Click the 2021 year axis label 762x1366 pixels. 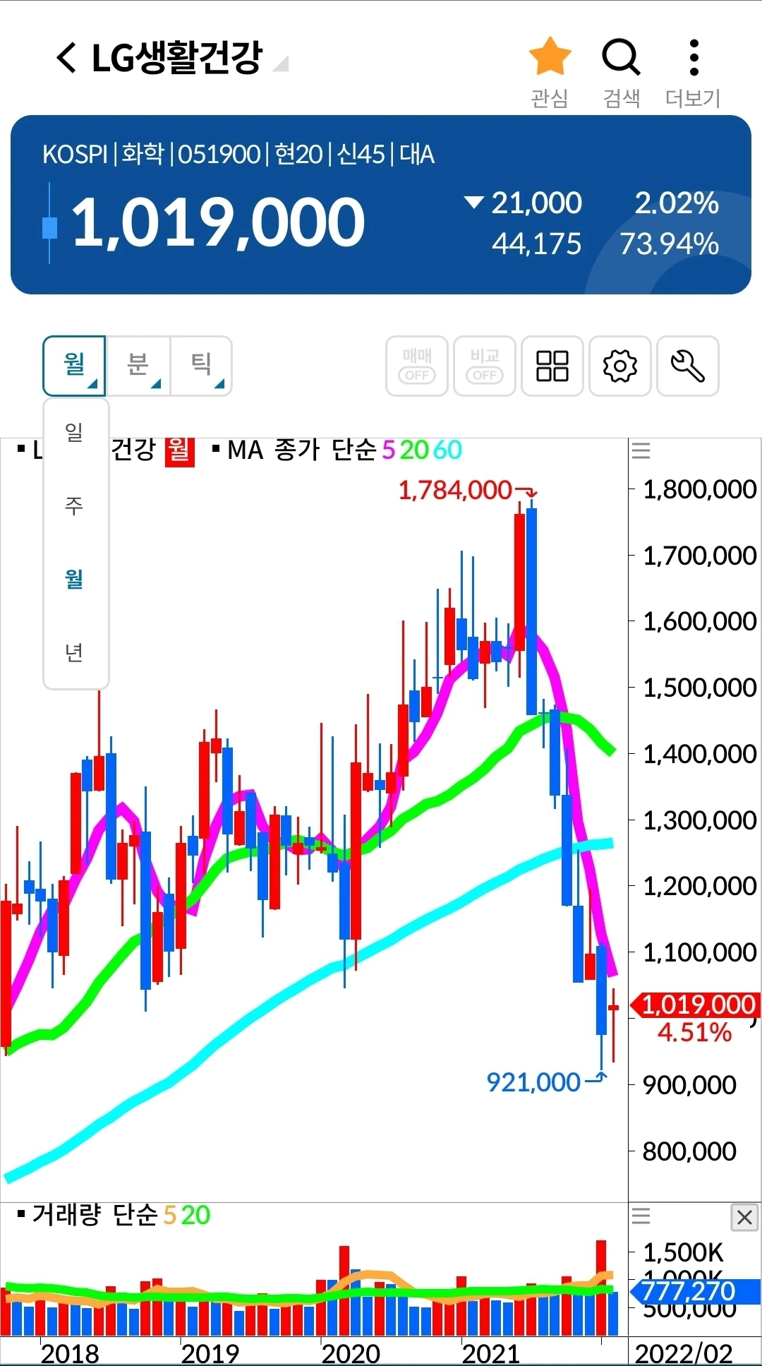point(491,1353)
